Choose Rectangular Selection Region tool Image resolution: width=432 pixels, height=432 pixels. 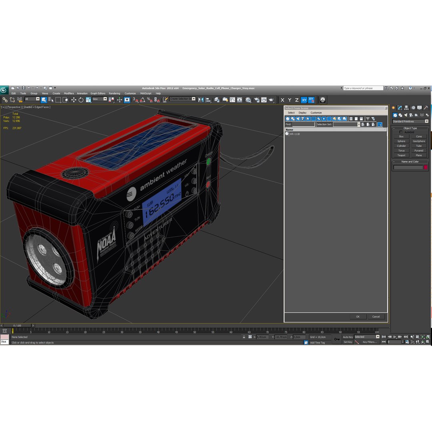pos(58,100)
